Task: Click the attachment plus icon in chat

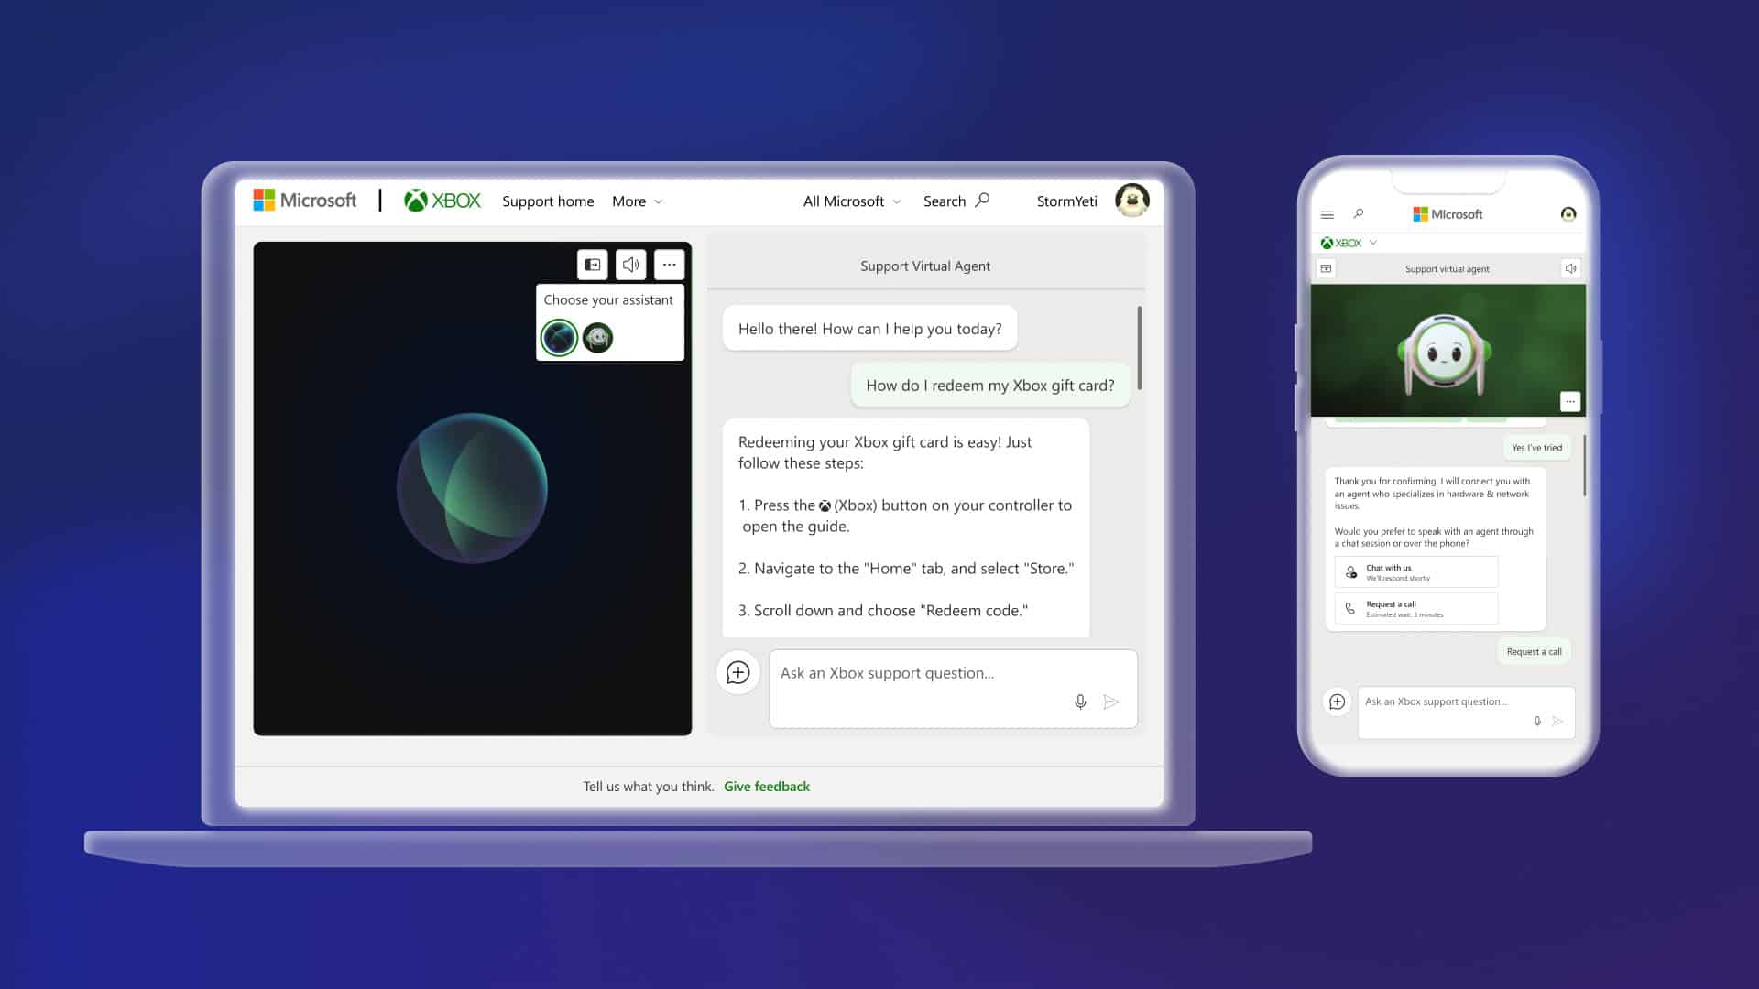Action: pyautogui.click(x=738, y=673)
